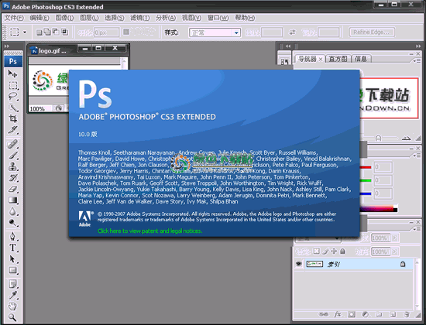Select the Rectangle shape tool
This screenshot has height=325, width=426.
[x=12, y=270]
